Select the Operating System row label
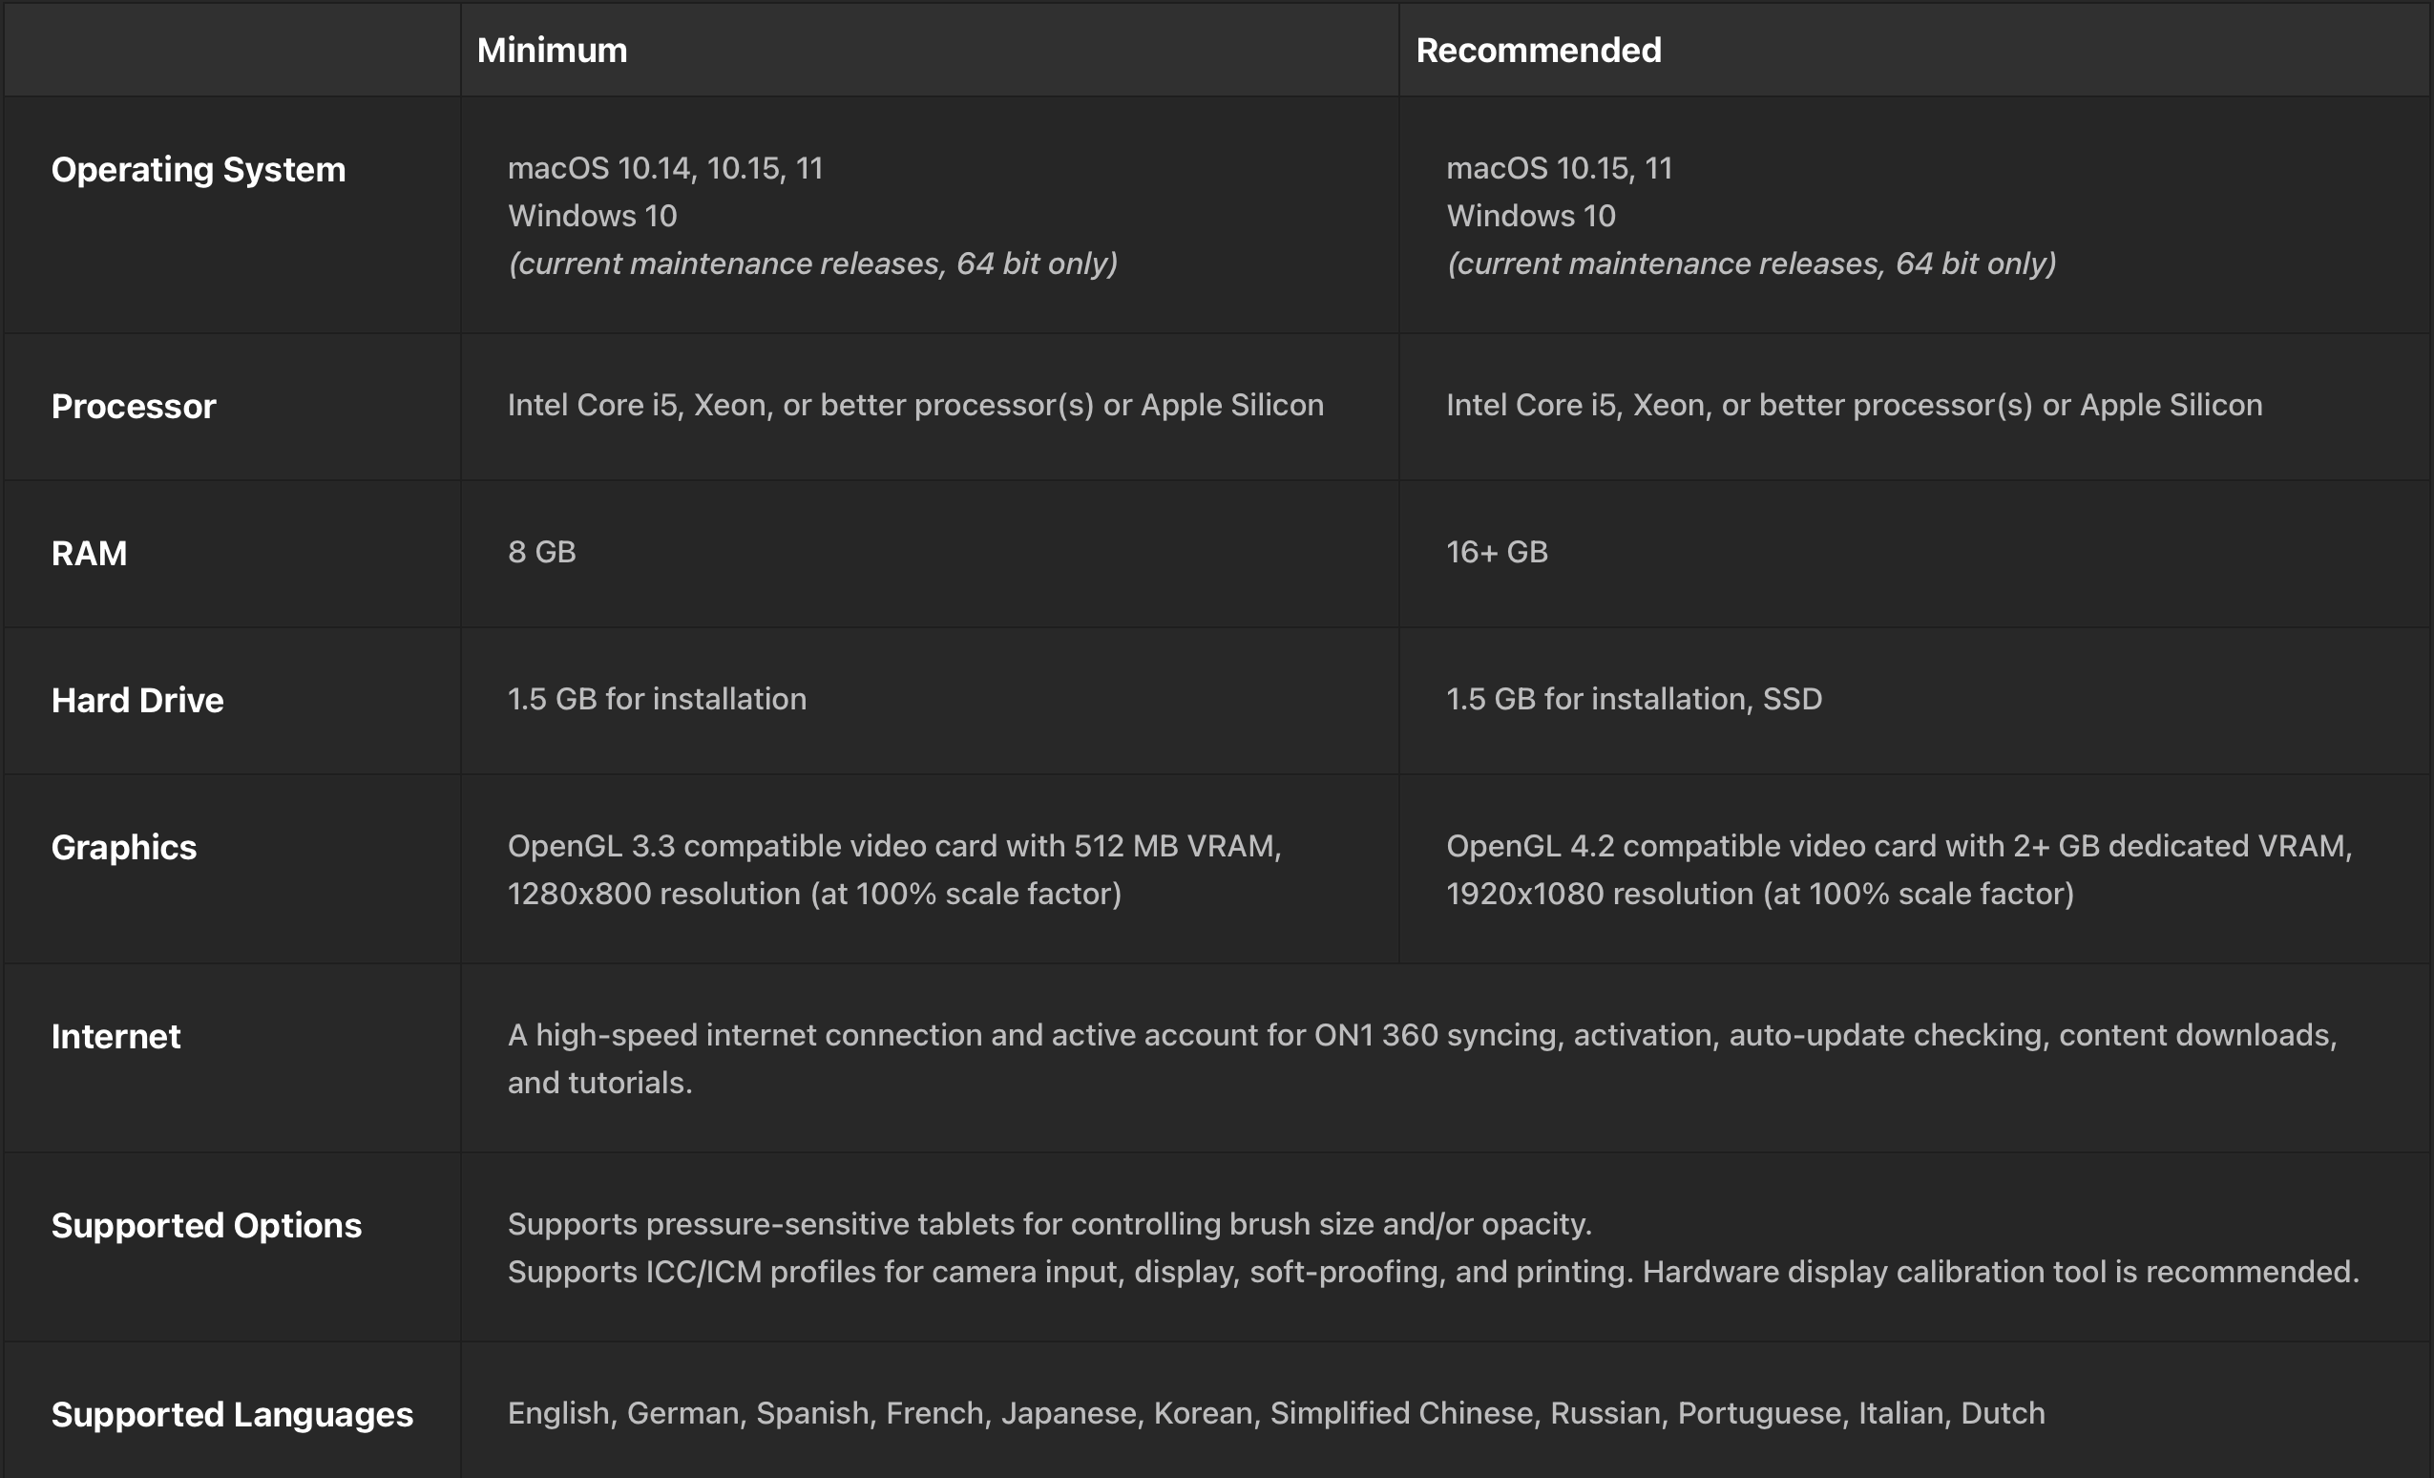The image size is (2434, 1478). click(199, 169)
